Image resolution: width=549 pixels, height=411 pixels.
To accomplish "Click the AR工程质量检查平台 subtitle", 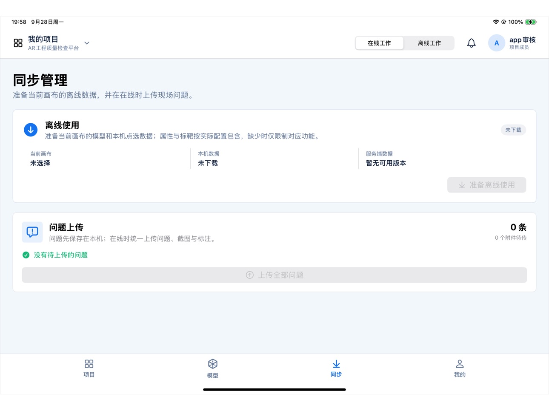I will tap(54, 48).
